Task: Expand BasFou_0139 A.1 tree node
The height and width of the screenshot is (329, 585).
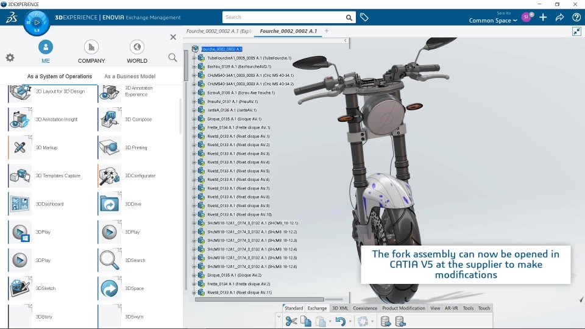Action: point(194,67)
